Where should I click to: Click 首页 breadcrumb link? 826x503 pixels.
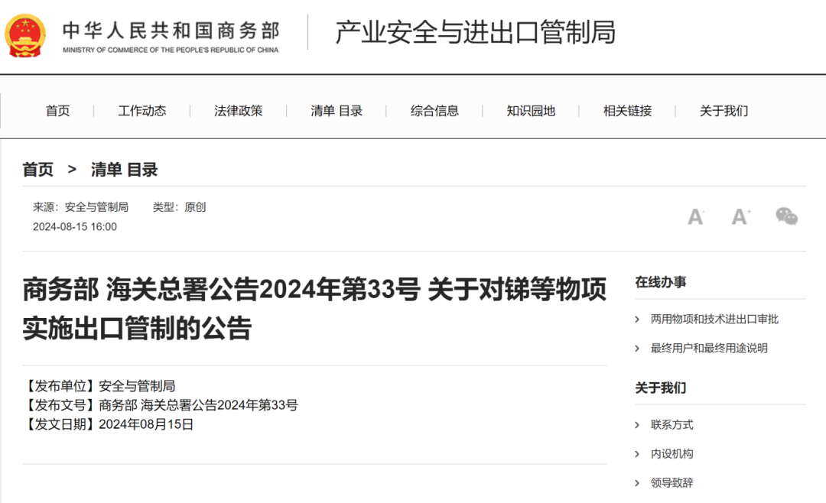[x=38, y=170]
